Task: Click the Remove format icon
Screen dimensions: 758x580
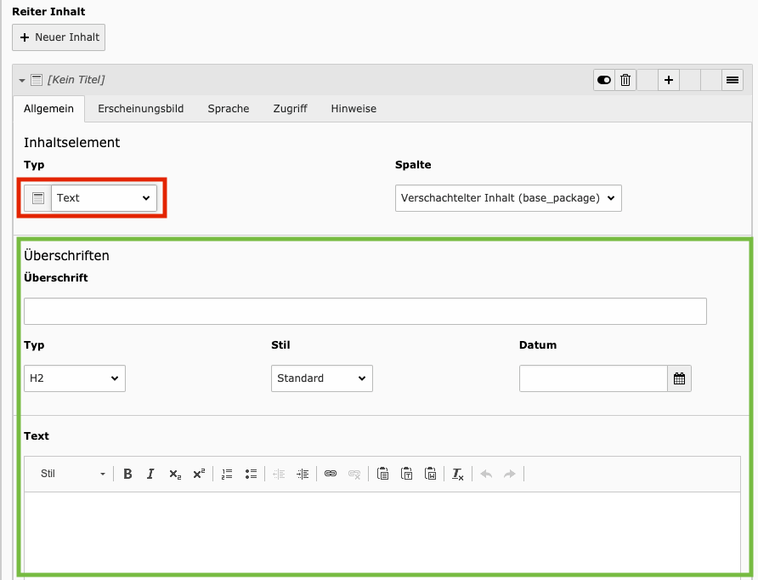Action: coord(458,474)
